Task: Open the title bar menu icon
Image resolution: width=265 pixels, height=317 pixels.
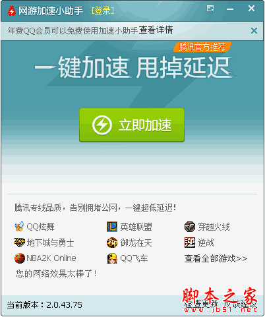Action: click(210, 9)
